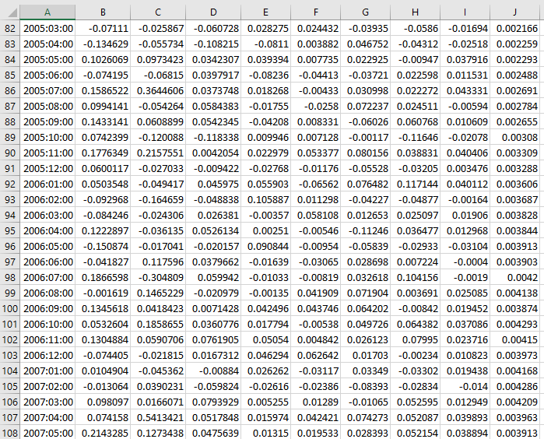Screen dimensions: 544x439
Task: Click cell with value -0.0811
Action: point(265,44)
